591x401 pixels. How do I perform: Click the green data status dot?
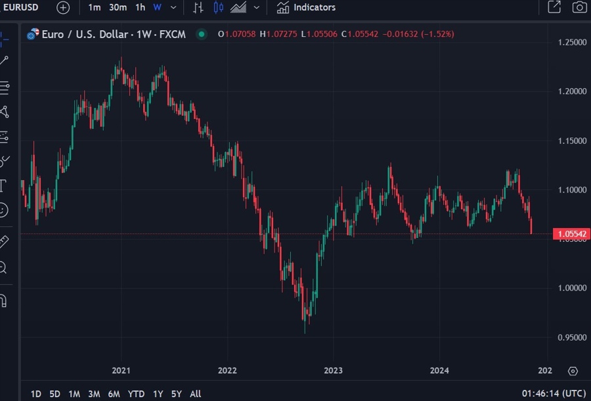point(201,33)
